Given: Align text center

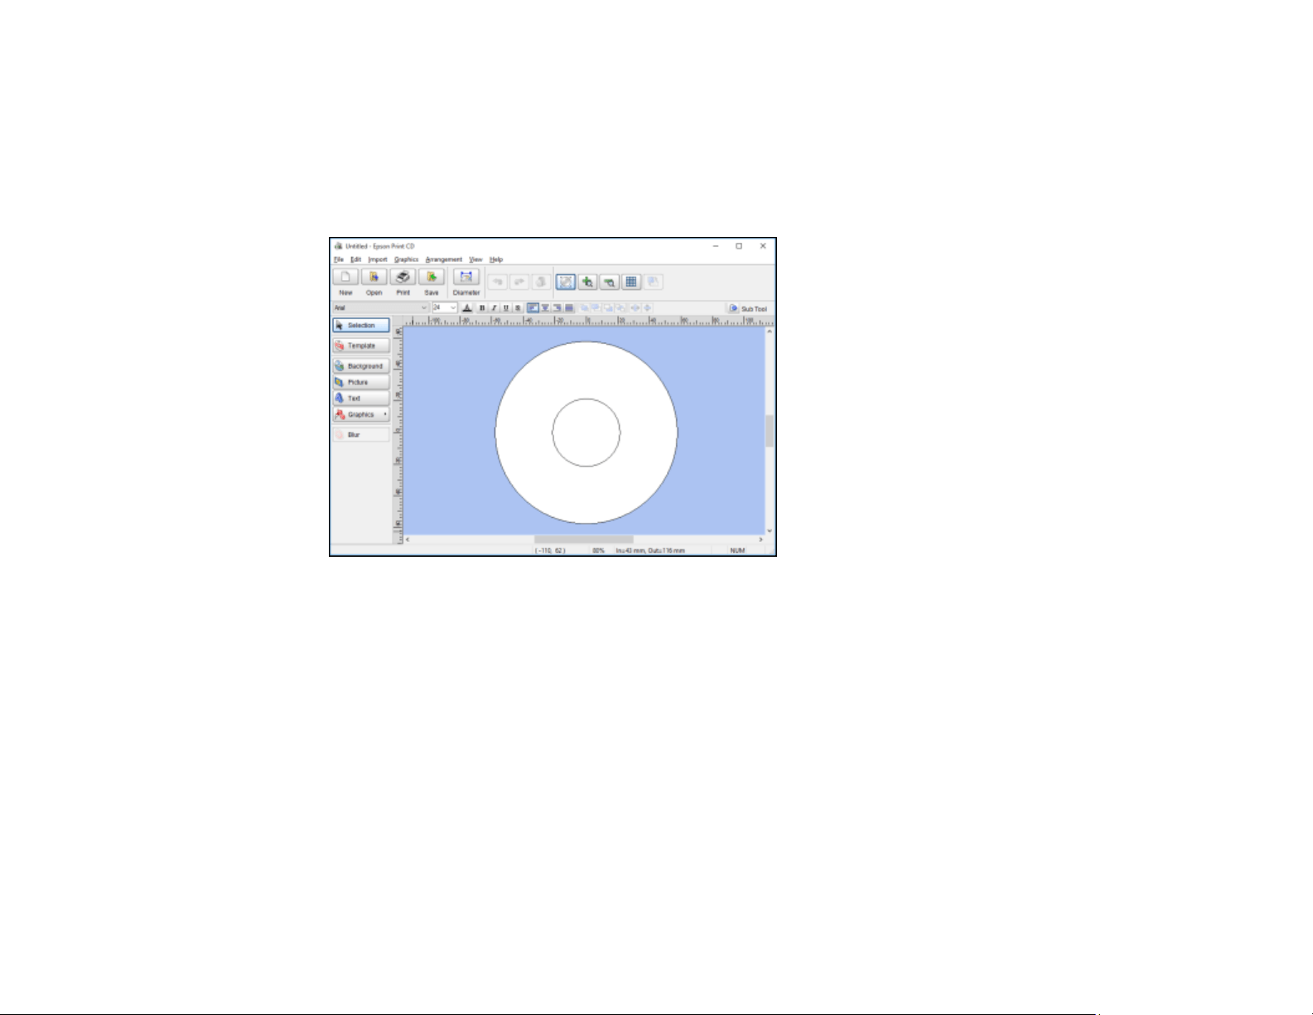Looking at the screenshot, I should (545, 308).
